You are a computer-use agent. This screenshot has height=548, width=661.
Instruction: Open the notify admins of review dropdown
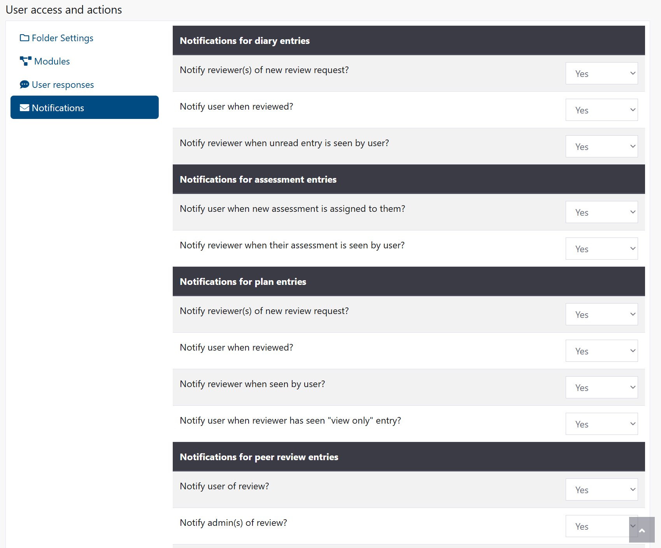[x=601, y=526]
